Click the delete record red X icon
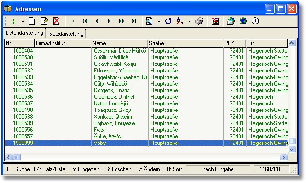Image resolution: width=306 pixels, height=183 pixels. 57,21
